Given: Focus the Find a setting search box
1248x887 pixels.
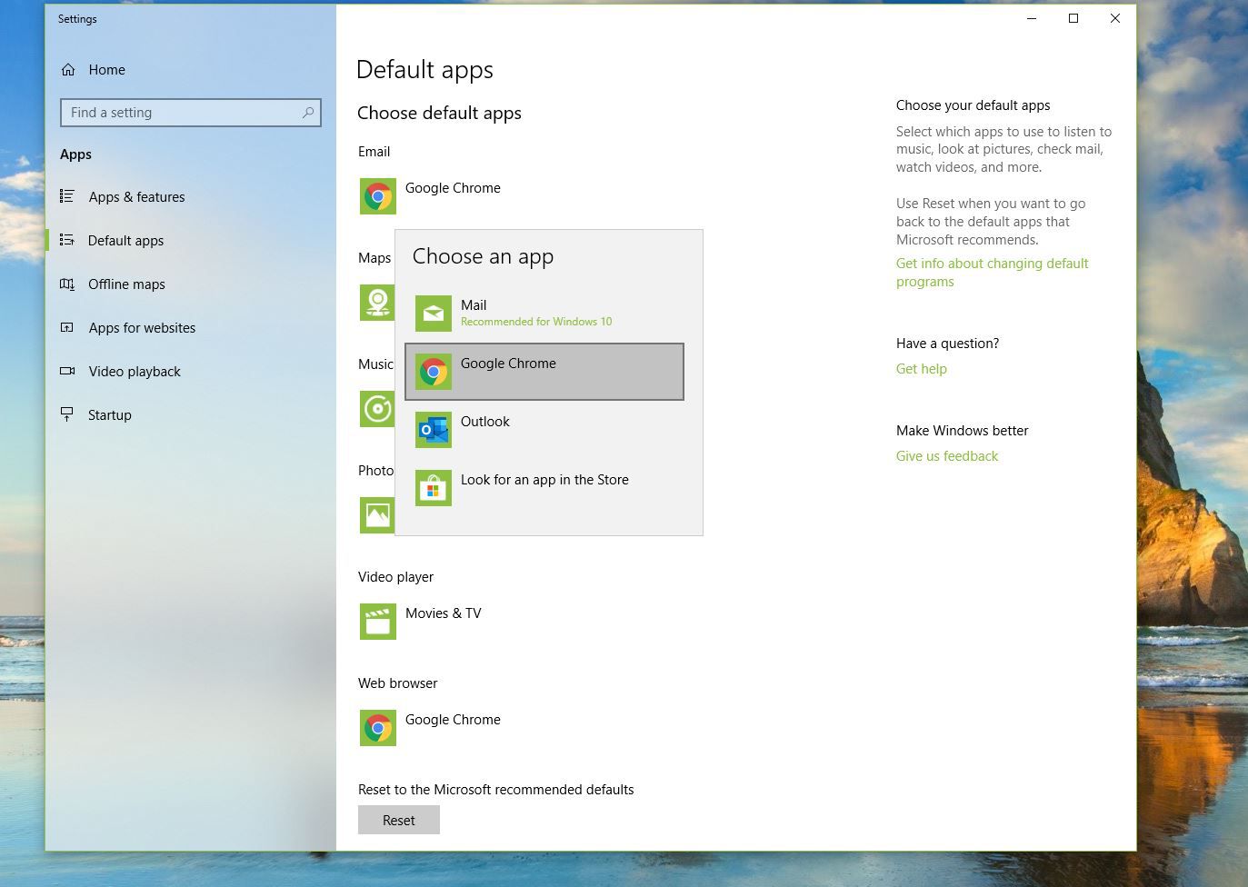Looking at the screenshot, I should 191,113.
